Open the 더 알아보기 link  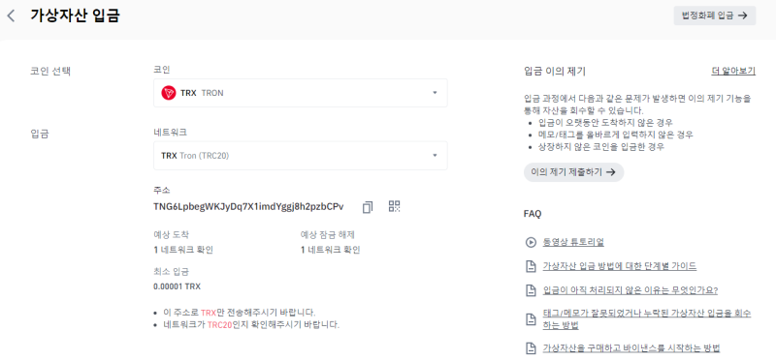[733, 71]
